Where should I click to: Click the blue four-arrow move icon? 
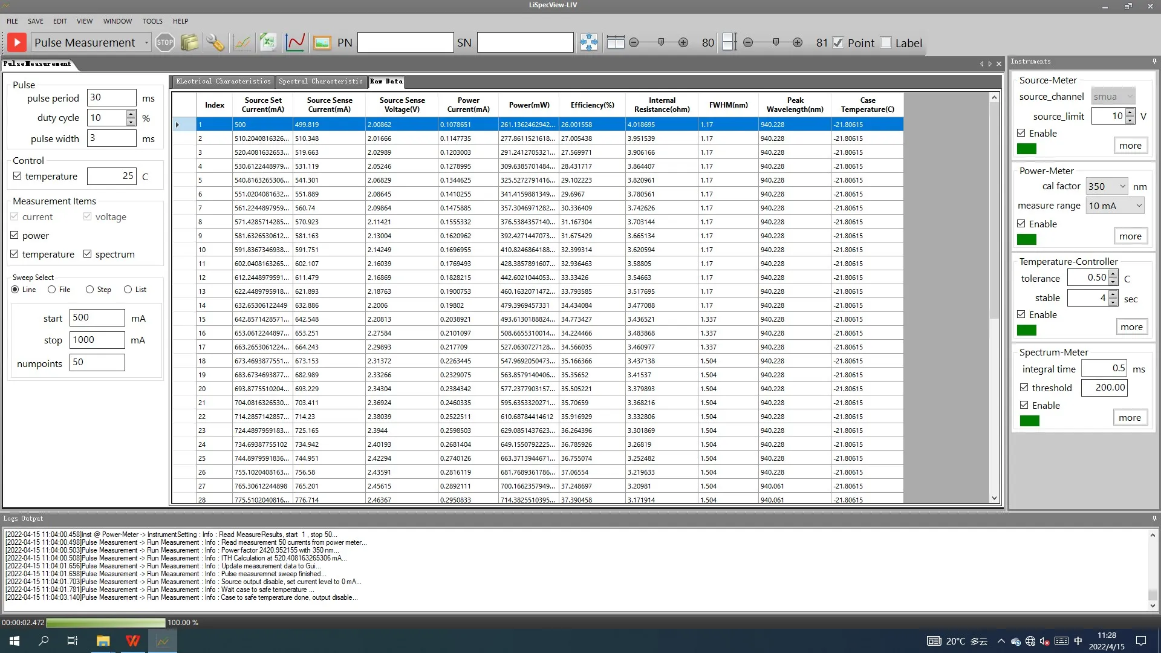click(x=588, y=42)
